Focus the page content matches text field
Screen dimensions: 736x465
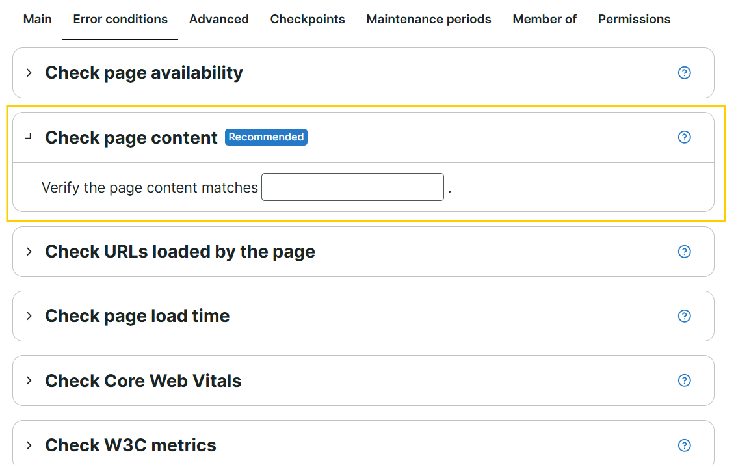[x=352, y=187]
